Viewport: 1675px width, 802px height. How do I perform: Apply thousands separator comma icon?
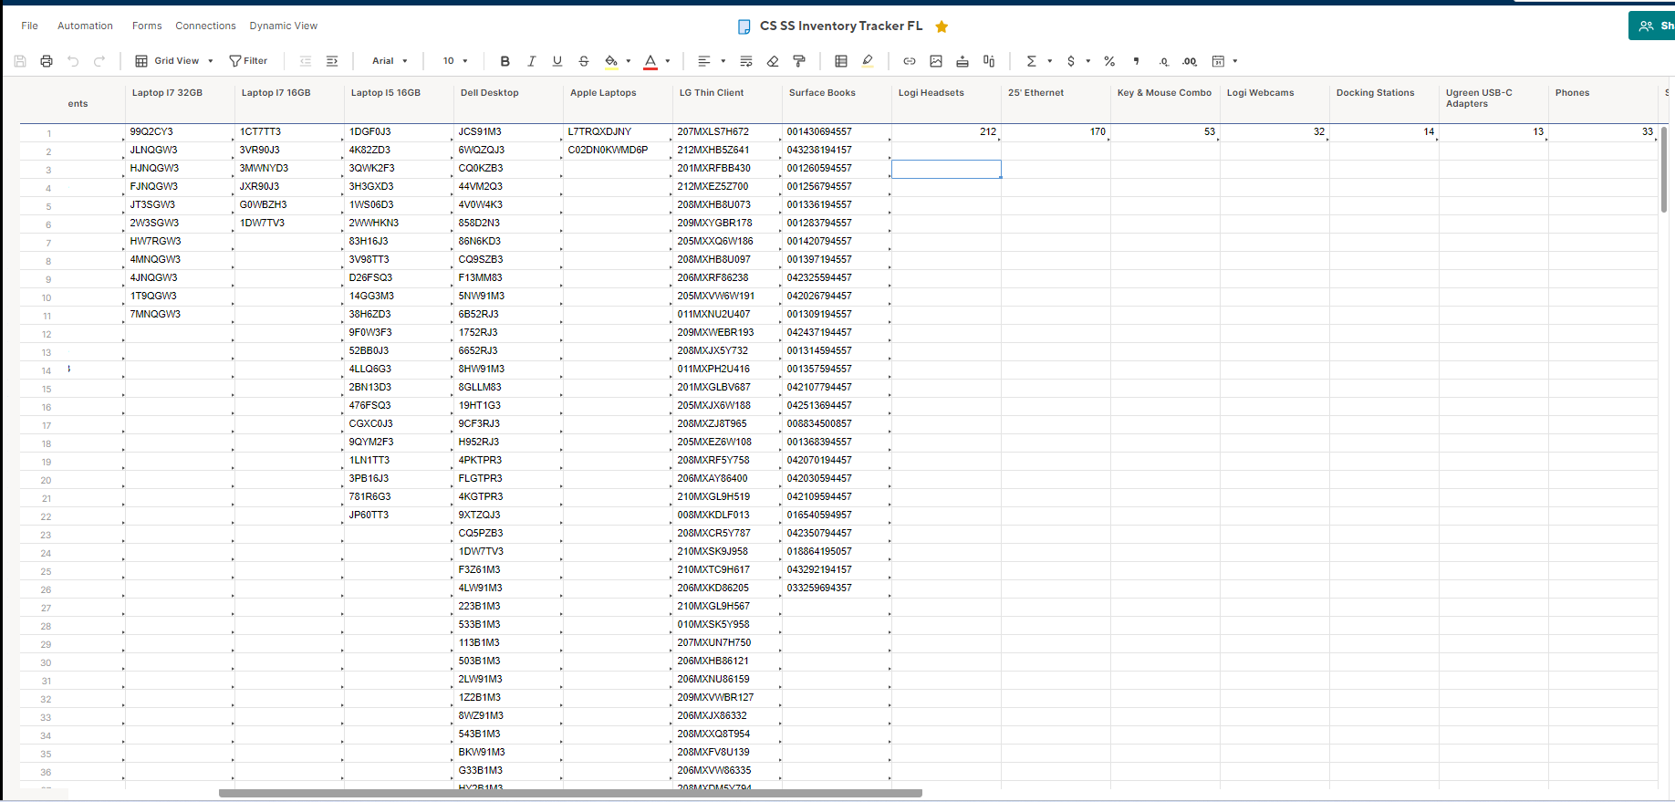pyautogui.click(x=1136, y=61)
